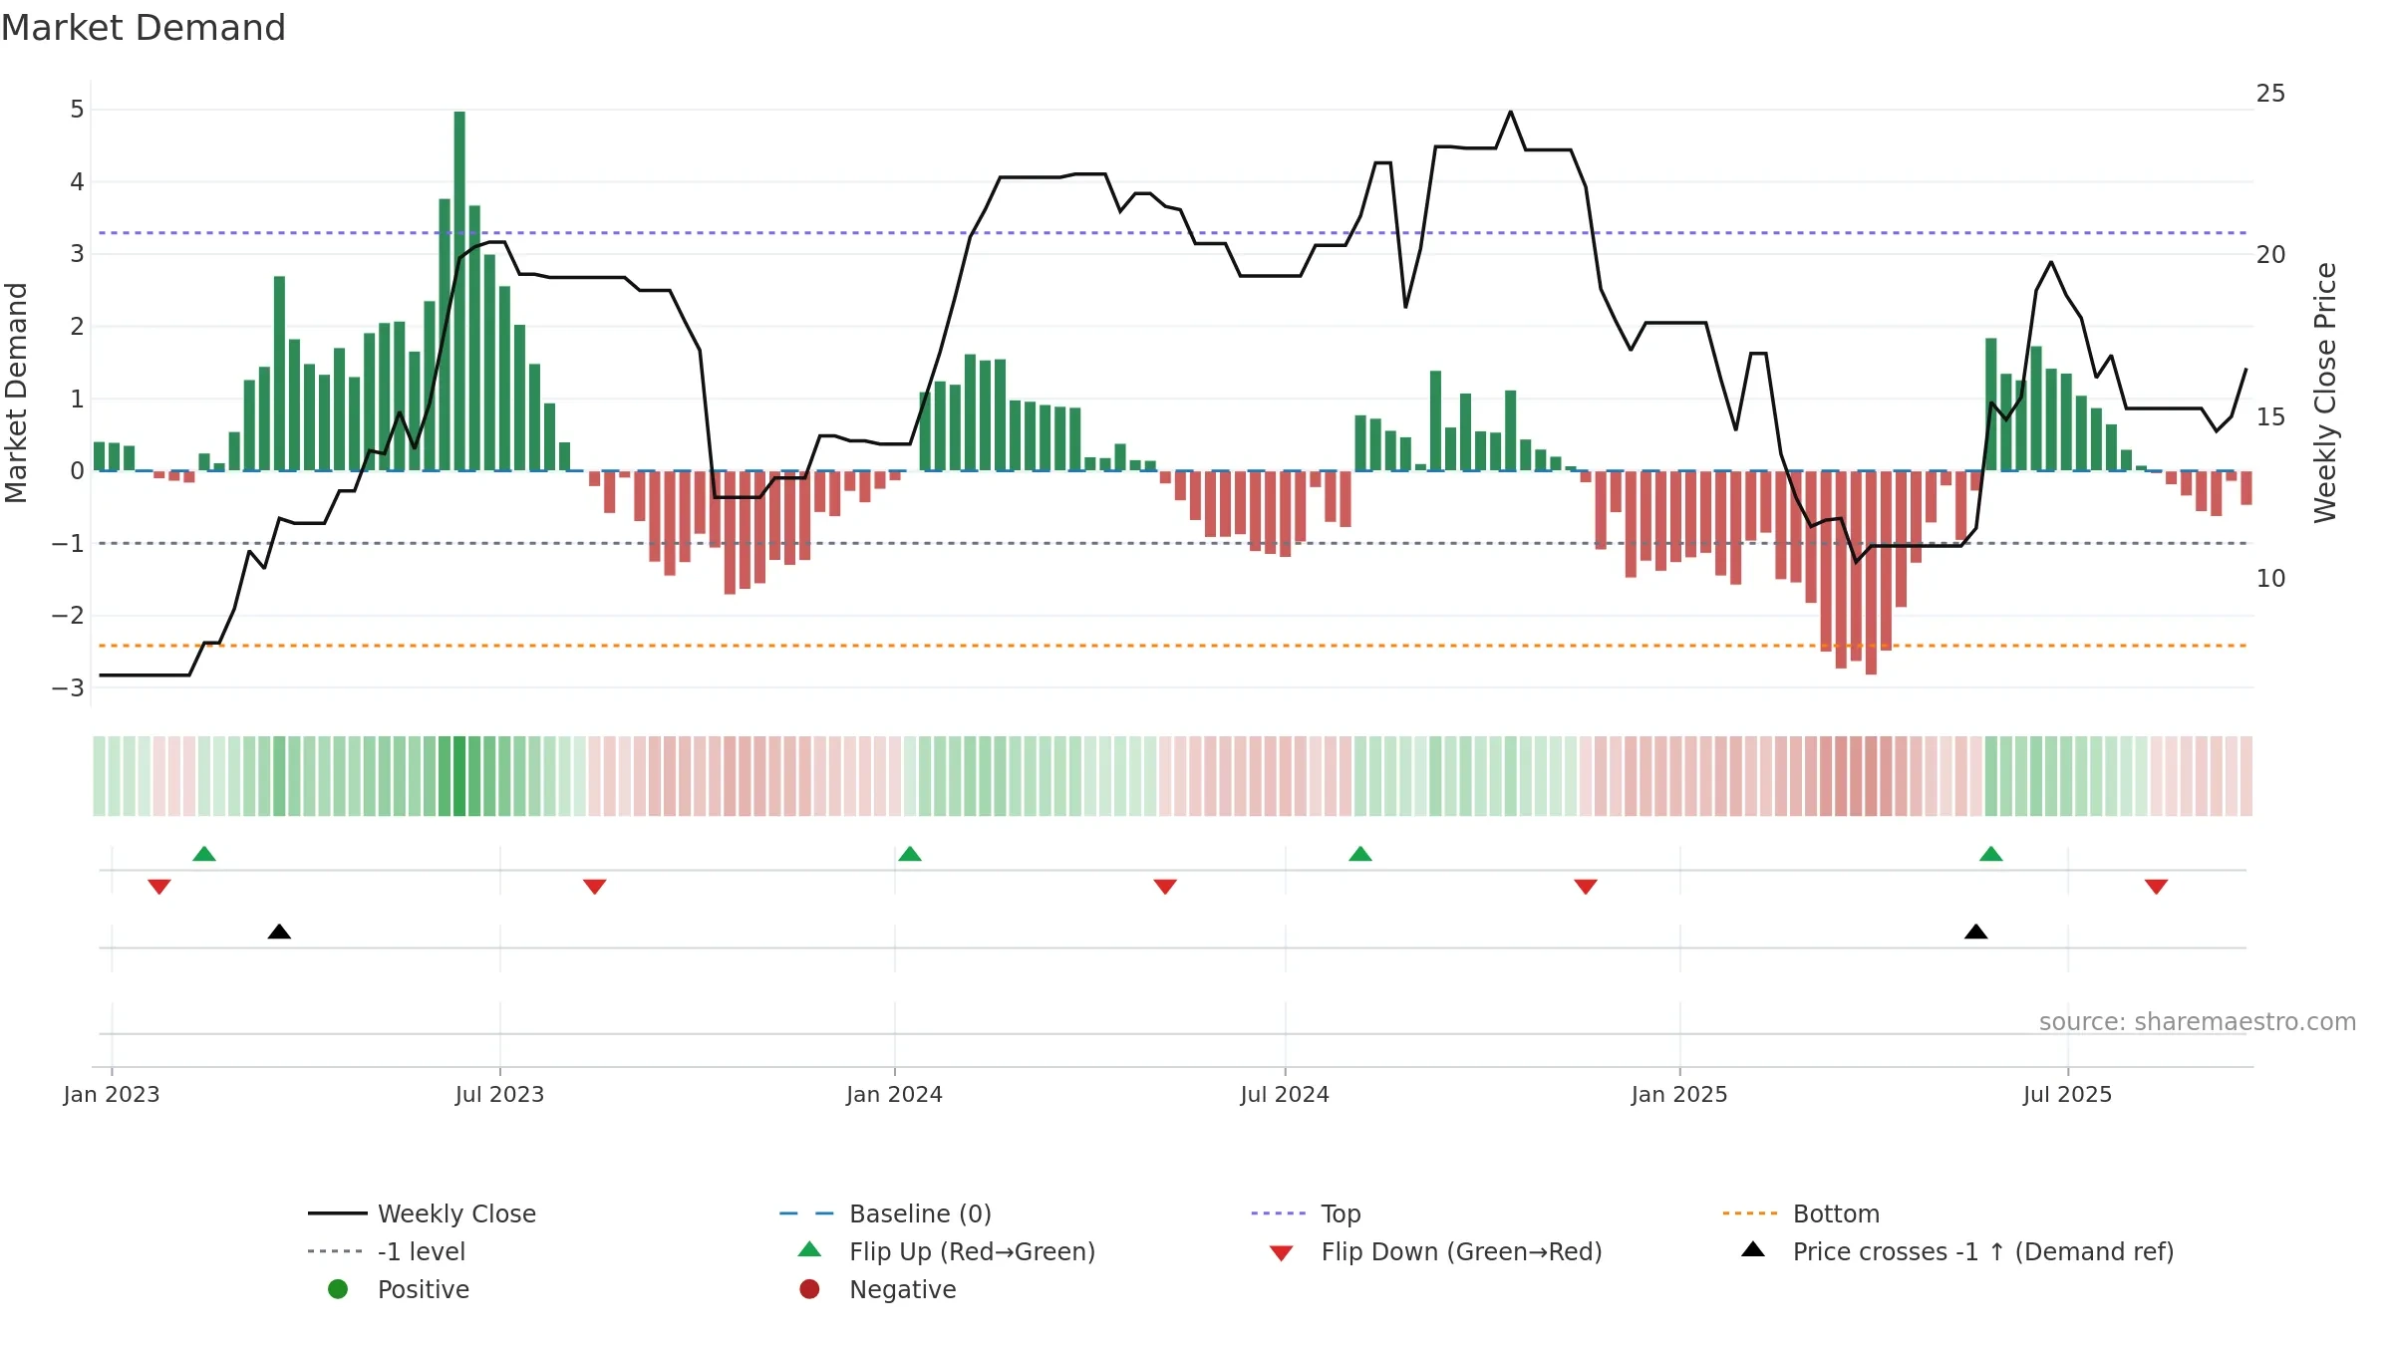Screen dimensions: 2392x1345
Task: Click the green Positive circle in legend
Action: (x=338, y=1289)
